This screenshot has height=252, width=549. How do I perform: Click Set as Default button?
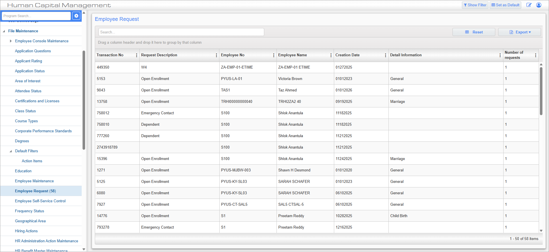tap(505, 5)
